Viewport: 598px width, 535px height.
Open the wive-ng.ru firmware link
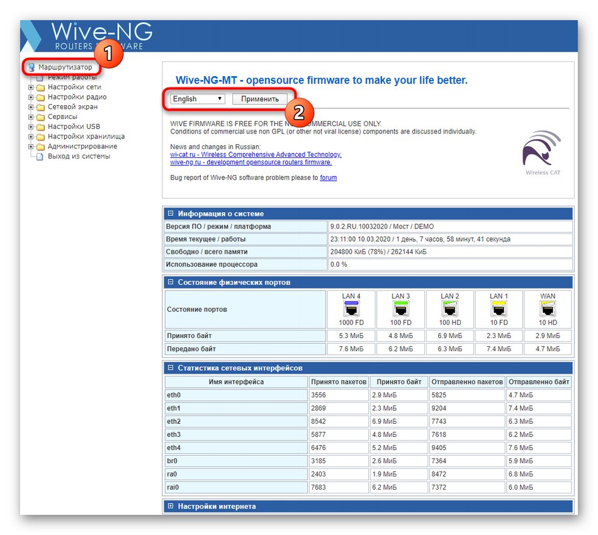pyautogui.click(x=251, y=162)
